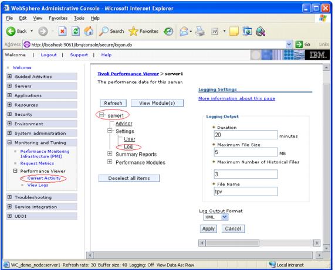Click the File Name field containing tpv
Image resolution: width=335 pixels, height=270 pixels.
(246, 192)
